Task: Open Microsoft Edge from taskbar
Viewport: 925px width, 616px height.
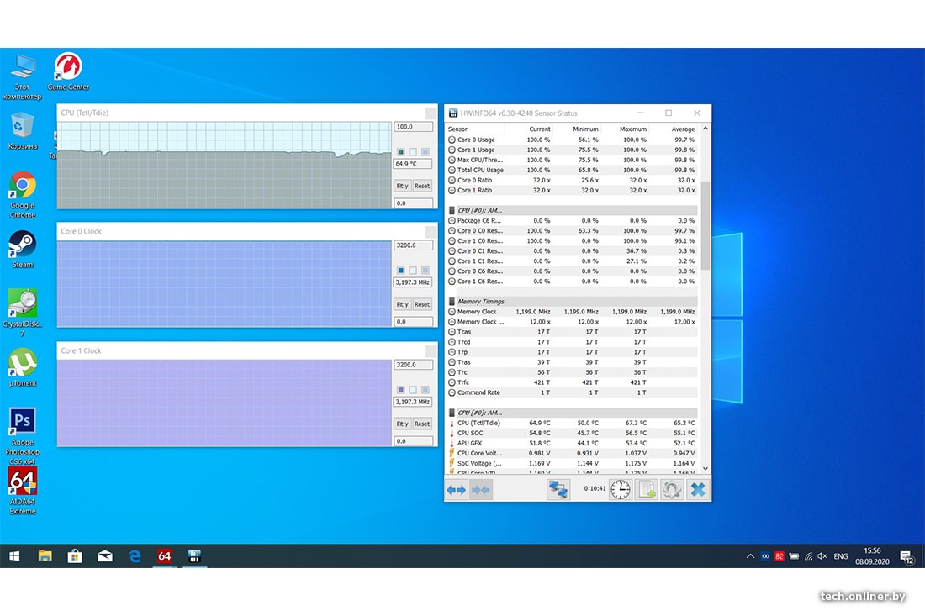Action: click(135, 555)
